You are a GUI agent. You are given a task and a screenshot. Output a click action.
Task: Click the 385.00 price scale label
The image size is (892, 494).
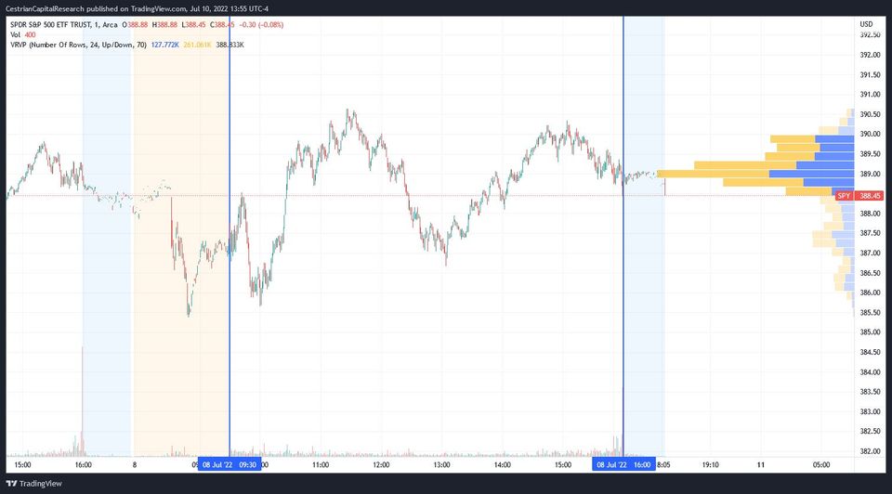[x=870, y=332]
